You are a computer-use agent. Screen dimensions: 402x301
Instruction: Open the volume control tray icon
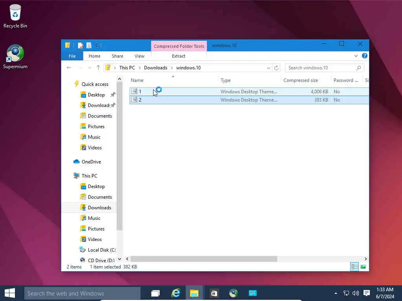[x=356, y=293]
